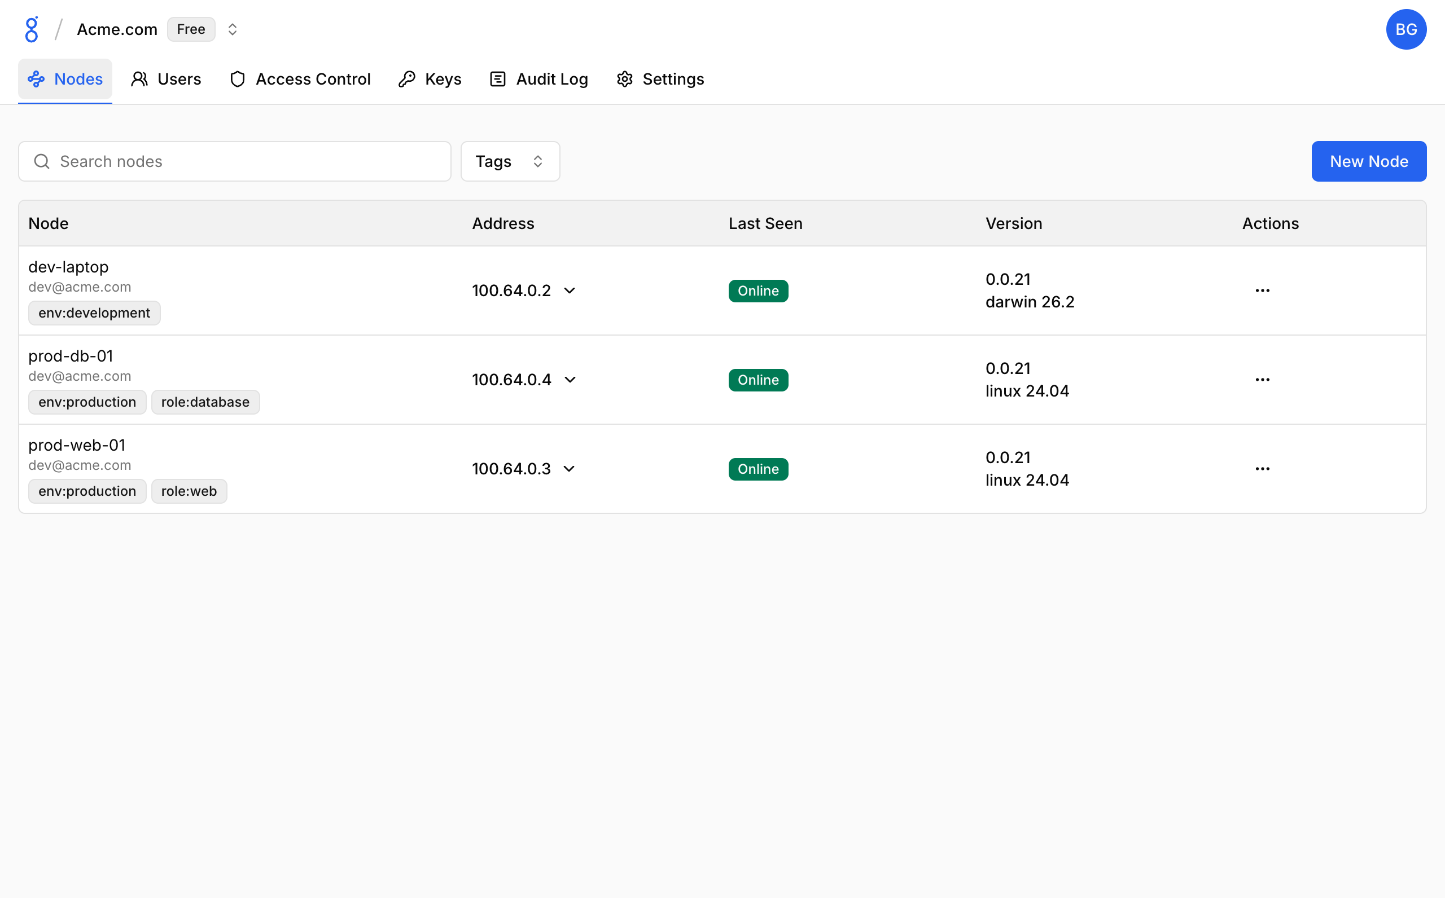Expand address list for 100.64.0.3
The width and height of the screenshot is (1445, 898).
569,469
